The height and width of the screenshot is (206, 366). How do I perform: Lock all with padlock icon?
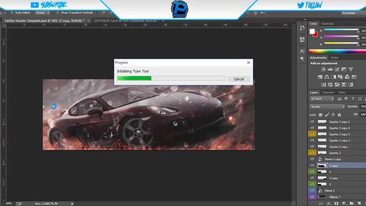[x=339, y=114]
